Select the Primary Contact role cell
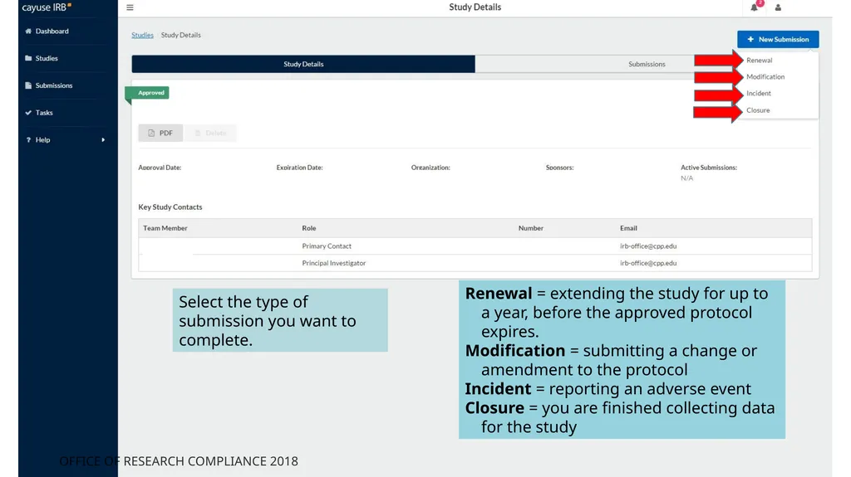 tap(327, 246)
